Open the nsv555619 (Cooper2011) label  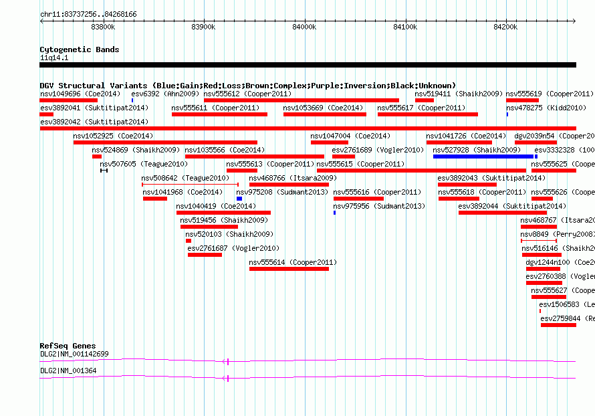pyautogui.click(x=550, y=94)
